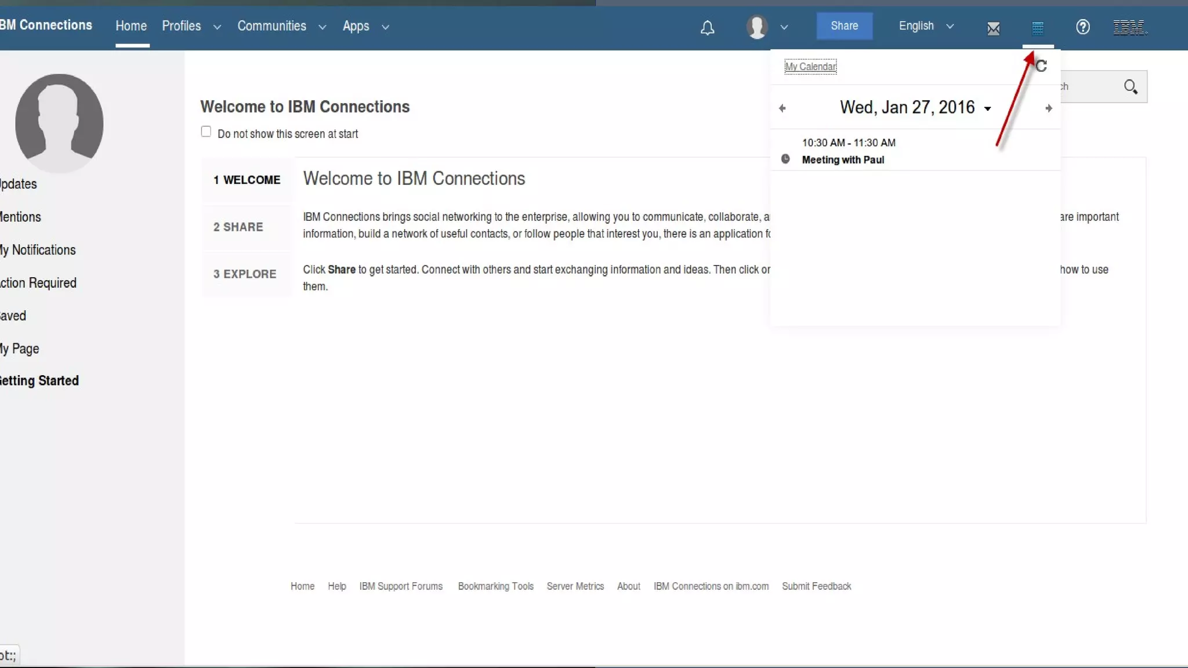Open IBM Connections on ibm.com link
The width and height of the screenshot is (1188, 668).
711,586
